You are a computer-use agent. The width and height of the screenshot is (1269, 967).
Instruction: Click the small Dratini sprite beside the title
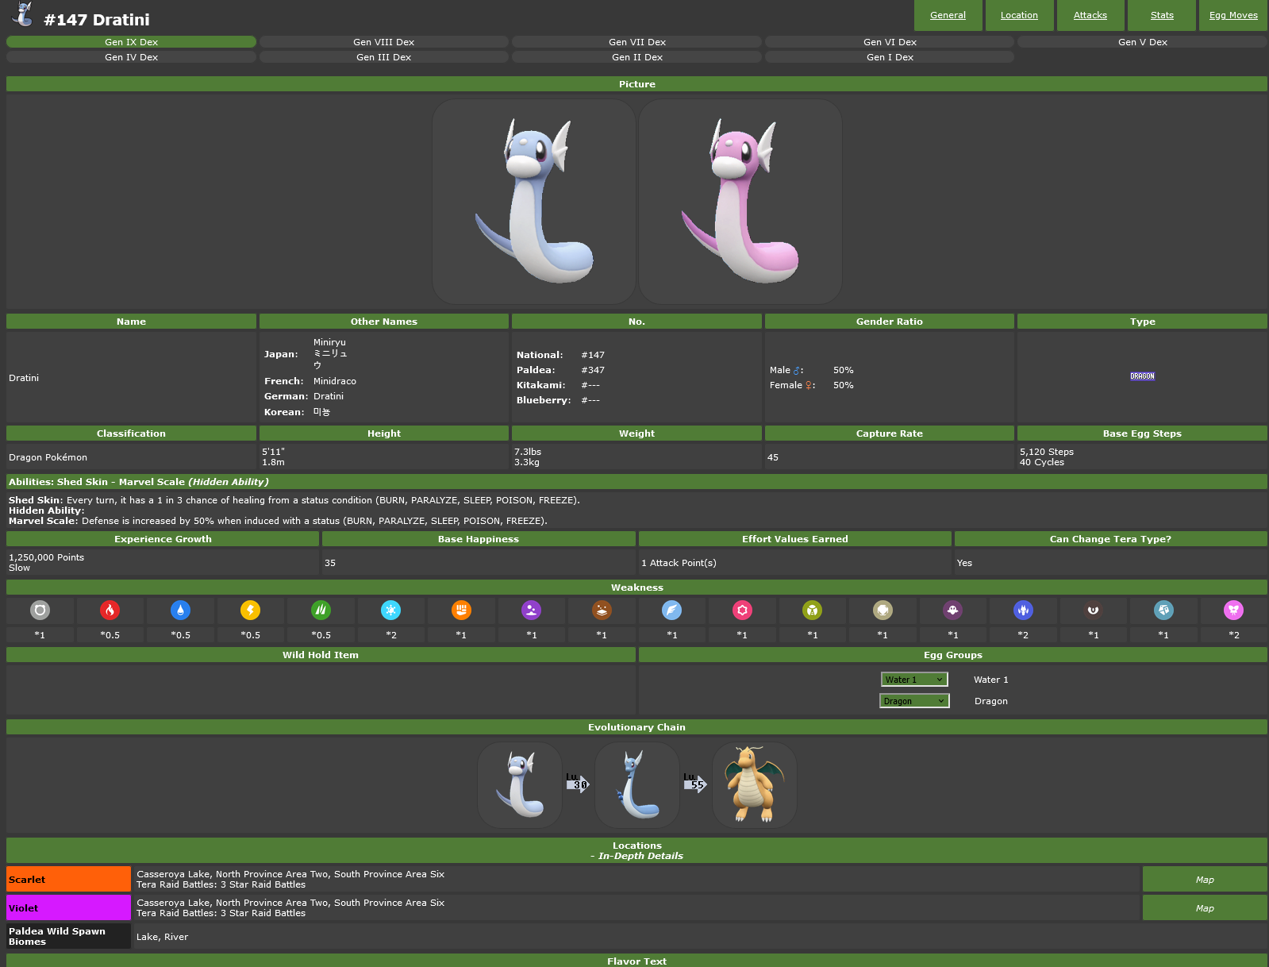[24, 15]
